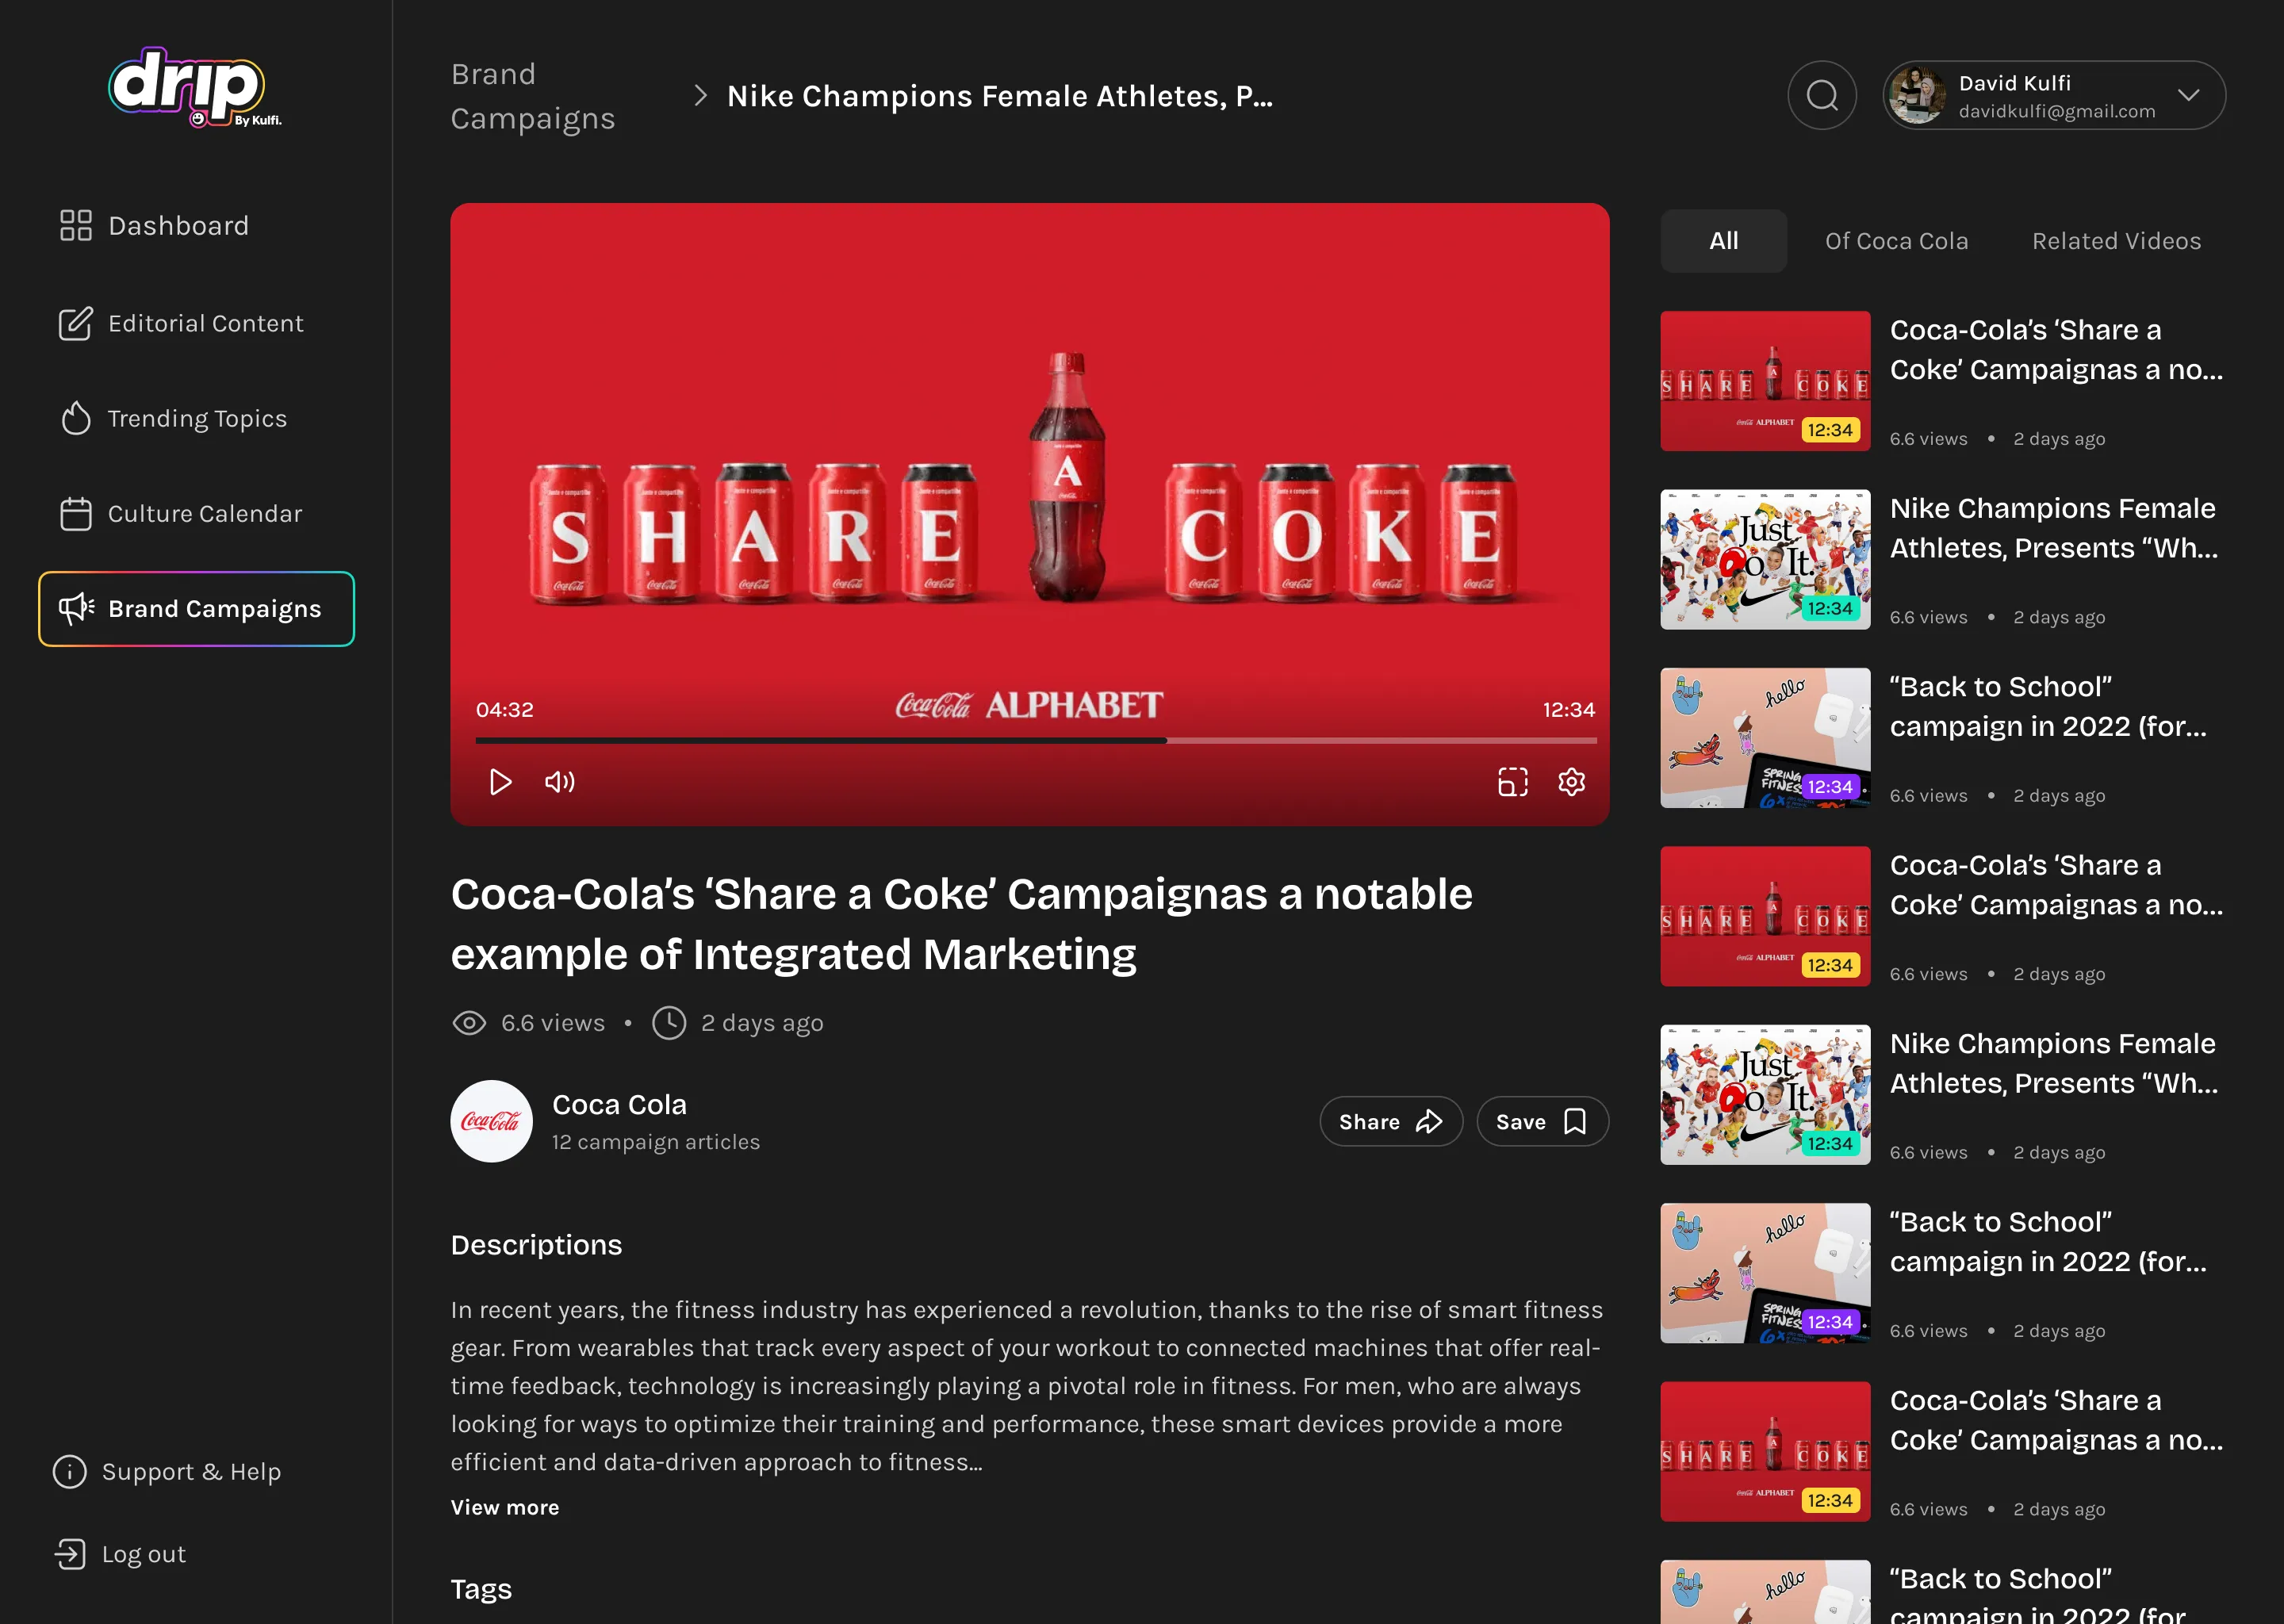The width and height of the screenshot is (2284, 1624).
Task: Click the breadcrumb chevron separator
Action: 700,96
